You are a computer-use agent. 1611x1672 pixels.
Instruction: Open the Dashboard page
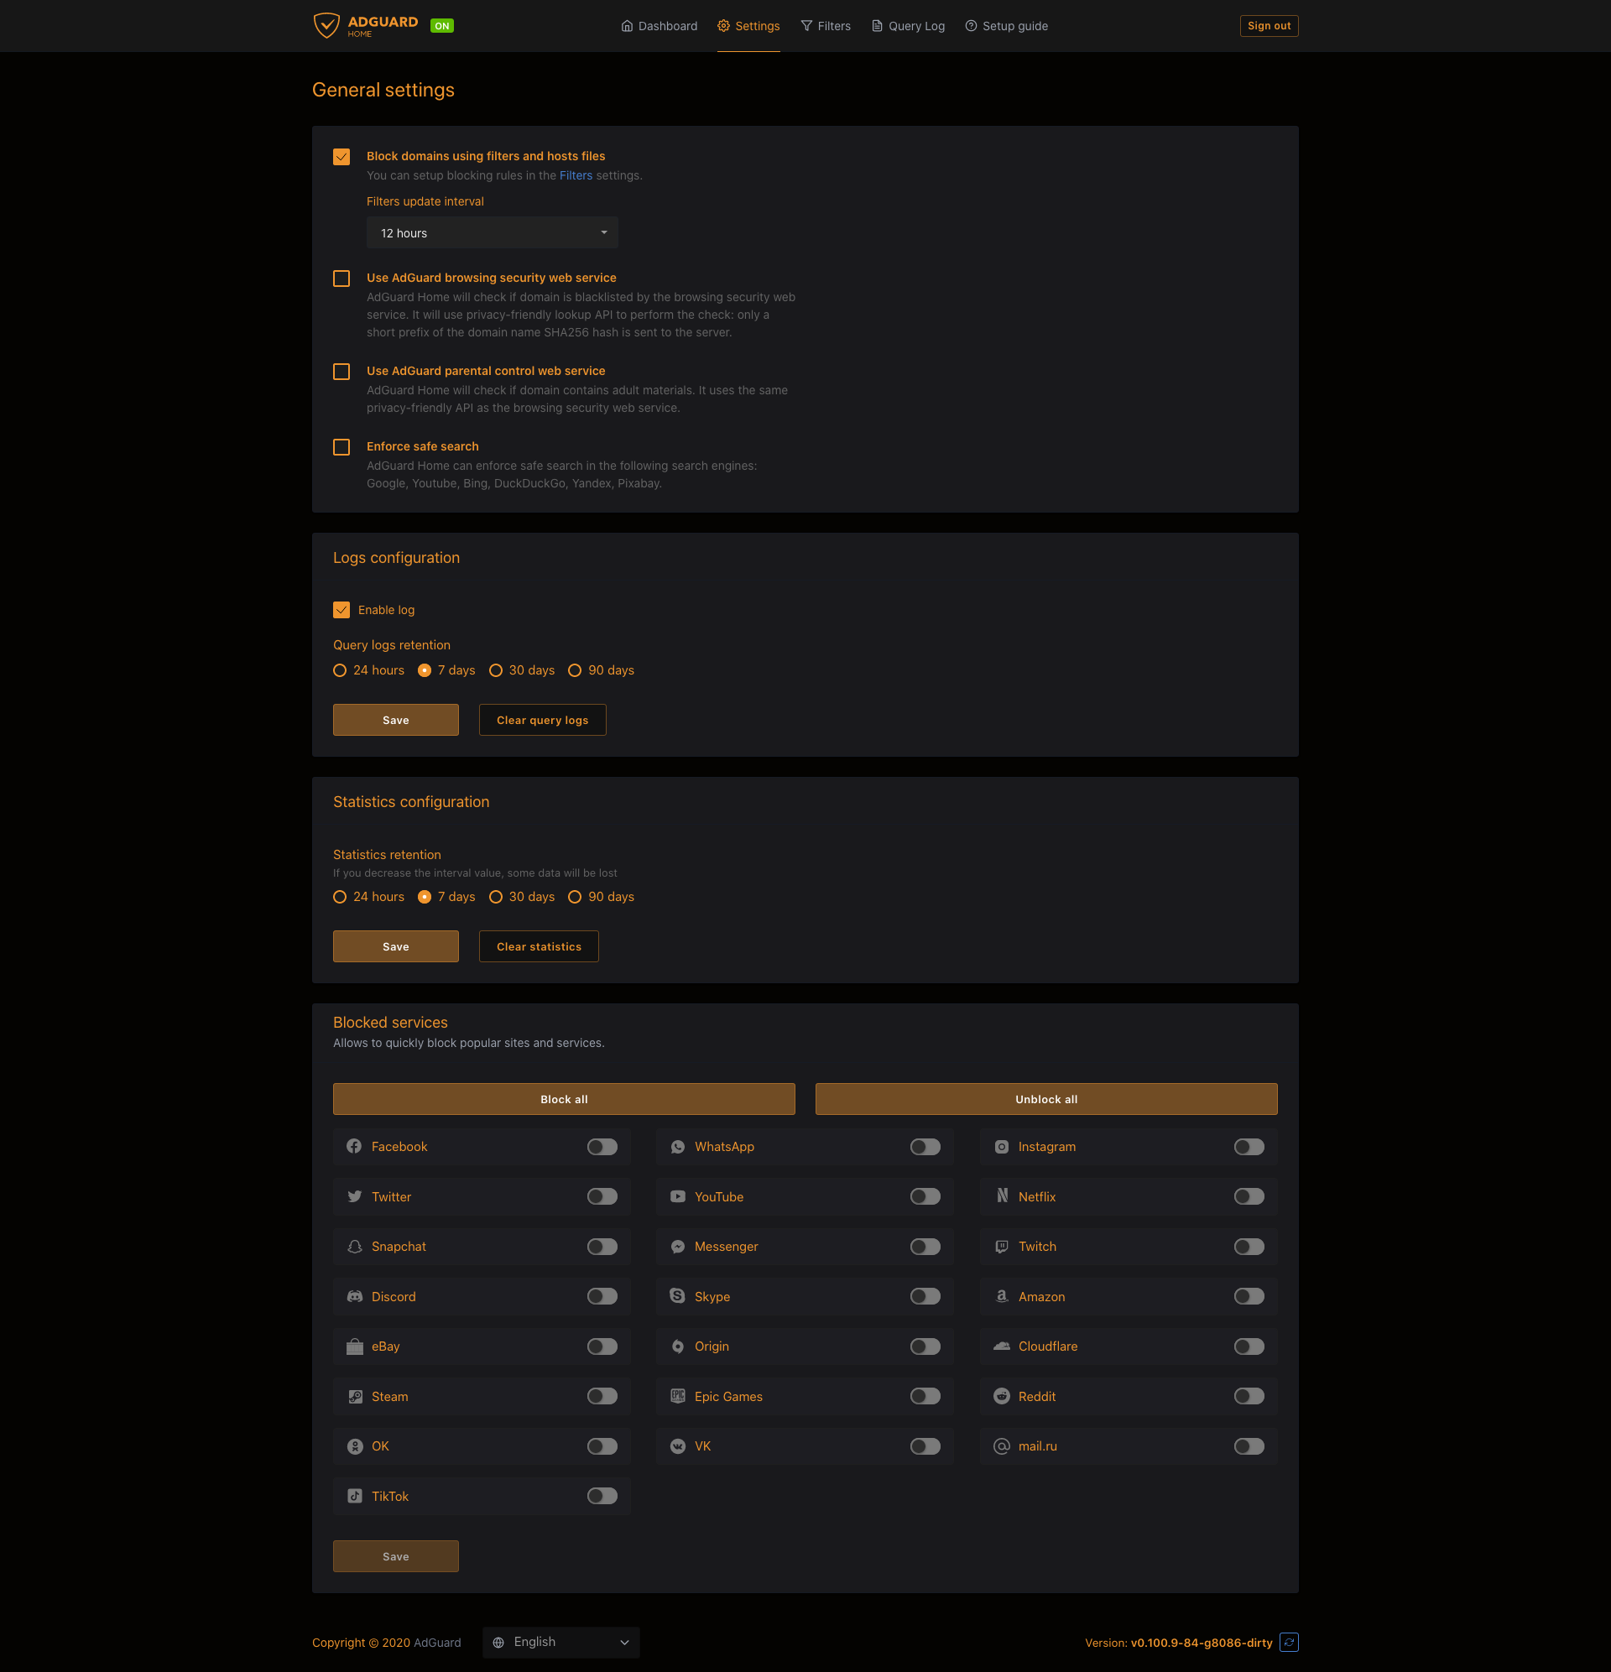(659, 27)
